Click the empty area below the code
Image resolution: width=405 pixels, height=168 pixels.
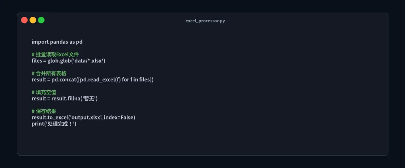click(x=202, y=141)
